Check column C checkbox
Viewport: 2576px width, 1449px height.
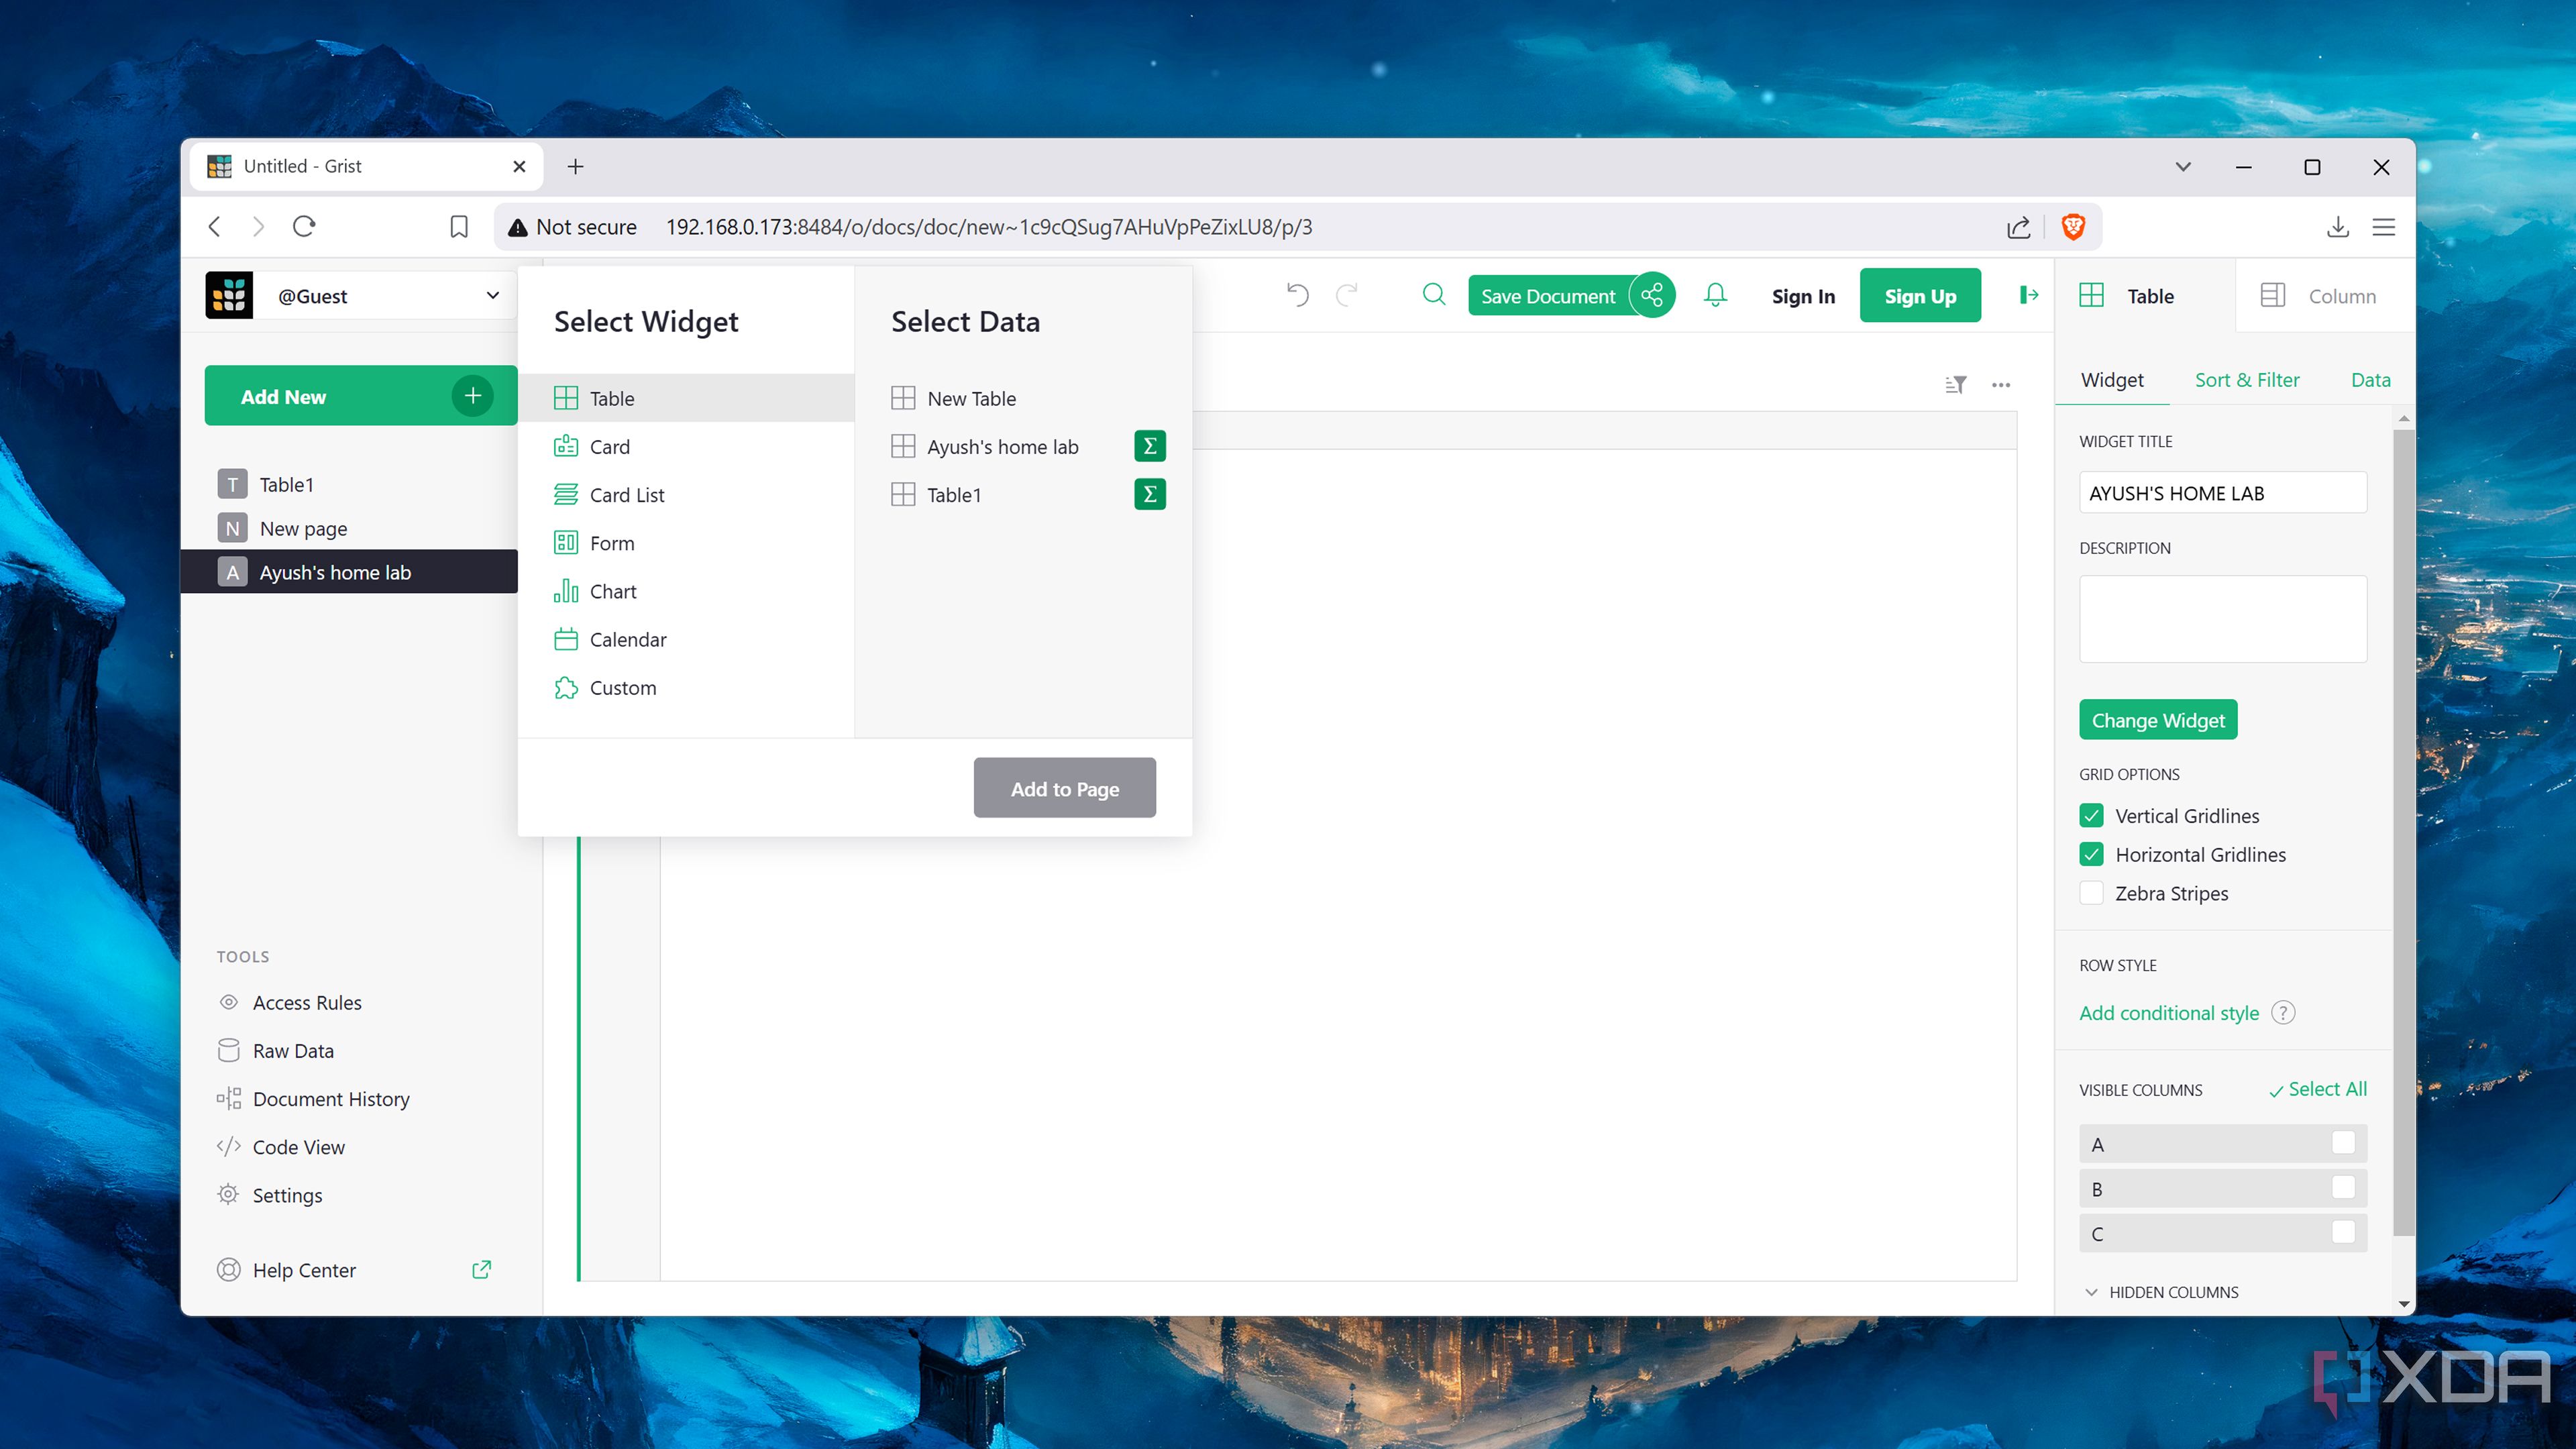click(2343, 1232)
